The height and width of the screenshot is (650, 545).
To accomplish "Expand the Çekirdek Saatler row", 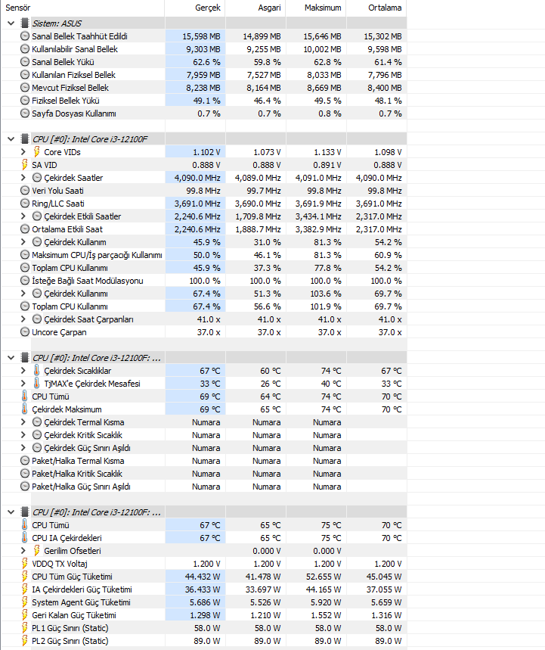I will pyautogui.click(x=23, y=177).
